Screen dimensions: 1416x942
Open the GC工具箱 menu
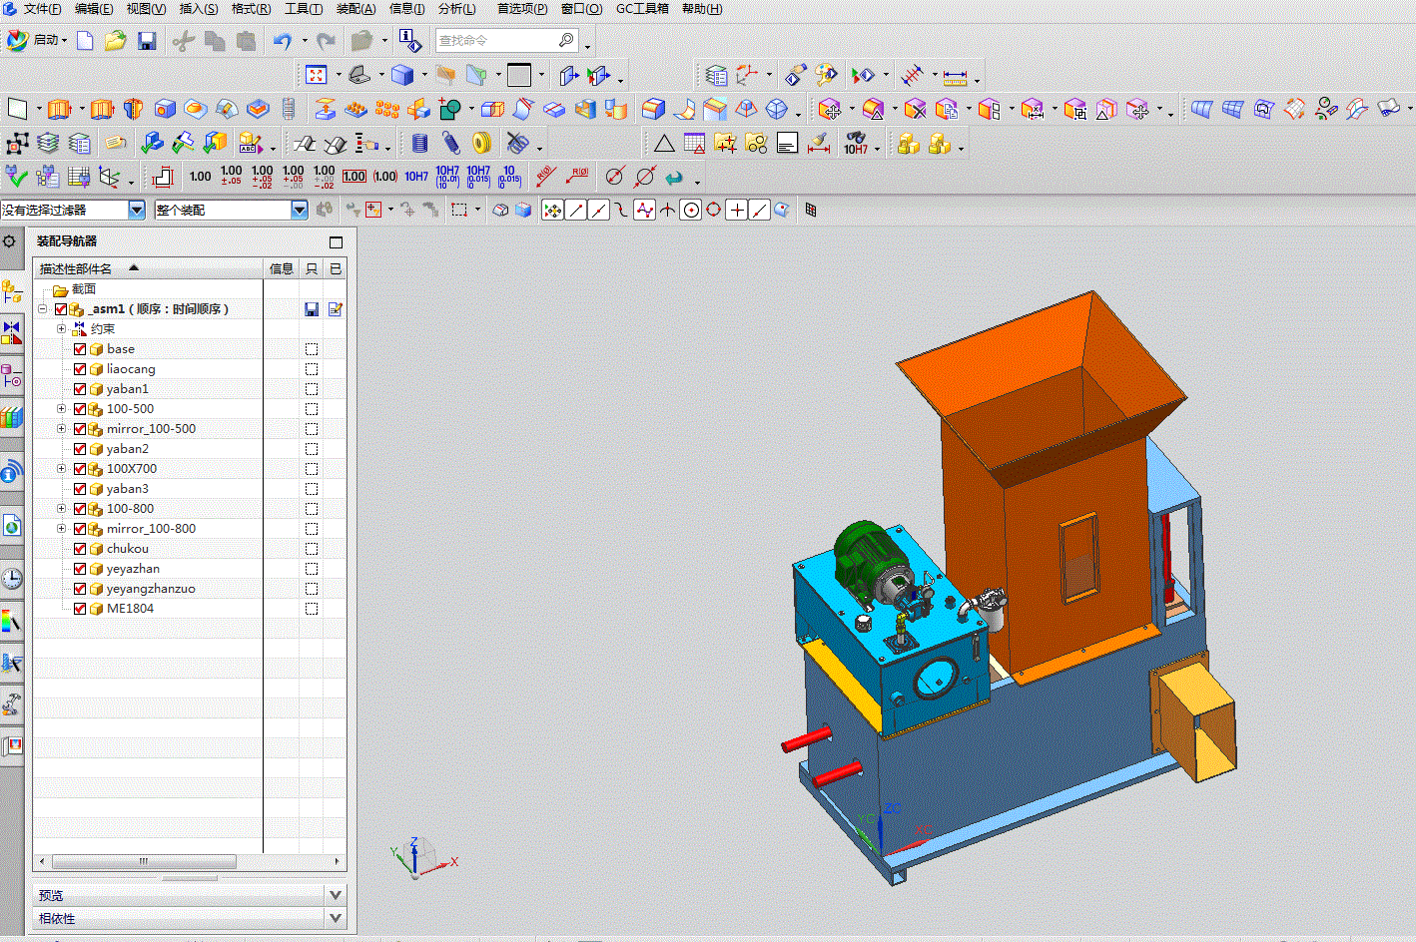pyautogui.click(x=642, y=9)
